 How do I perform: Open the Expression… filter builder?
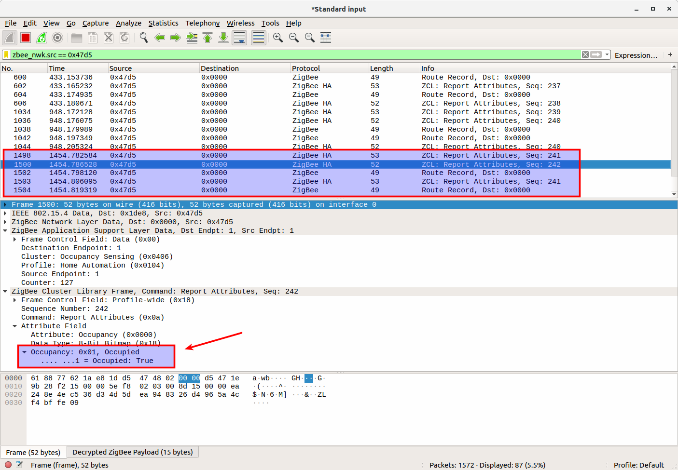point(636,55)
